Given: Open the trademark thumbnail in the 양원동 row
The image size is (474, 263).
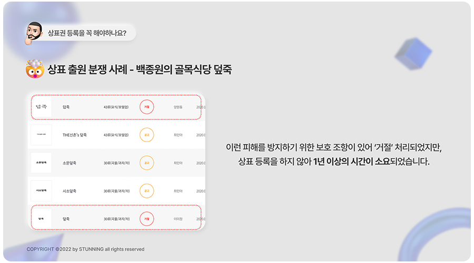Looking at the screenshot, I should 42,107.
